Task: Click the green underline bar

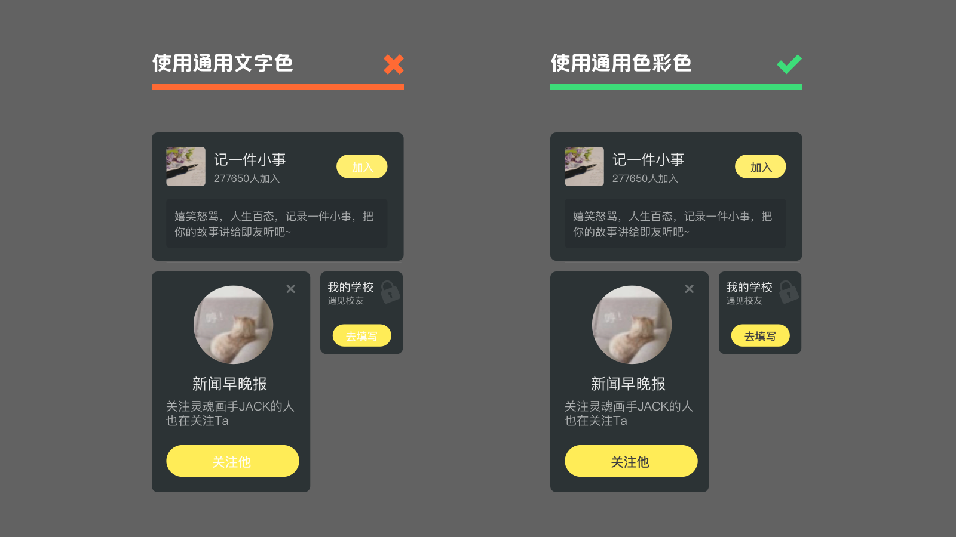Action: (676, 87)
